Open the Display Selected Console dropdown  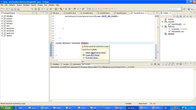click(183, 64)
